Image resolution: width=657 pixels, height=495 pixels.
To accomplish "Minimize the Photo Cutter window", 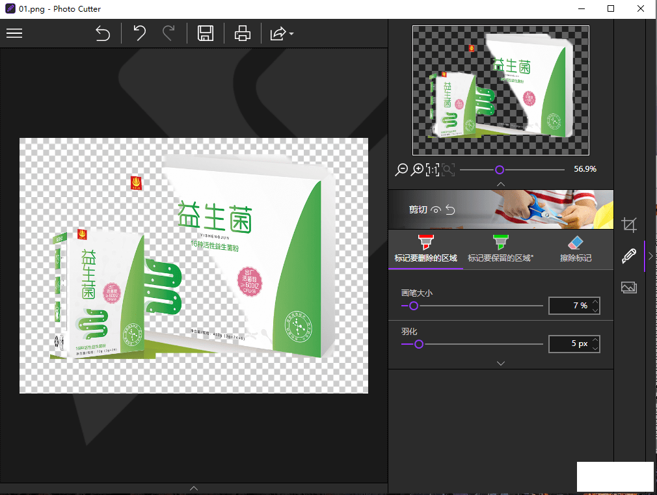I will click(582, 8).
